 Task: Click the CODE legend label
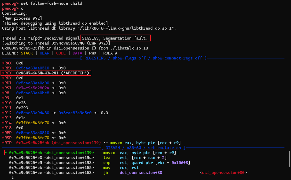coord(61,53)
